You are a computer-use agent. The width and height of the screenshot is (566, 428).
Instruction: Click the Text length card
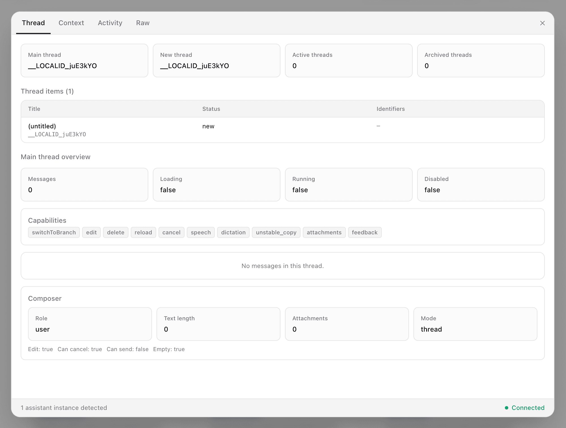coord(218,324)
